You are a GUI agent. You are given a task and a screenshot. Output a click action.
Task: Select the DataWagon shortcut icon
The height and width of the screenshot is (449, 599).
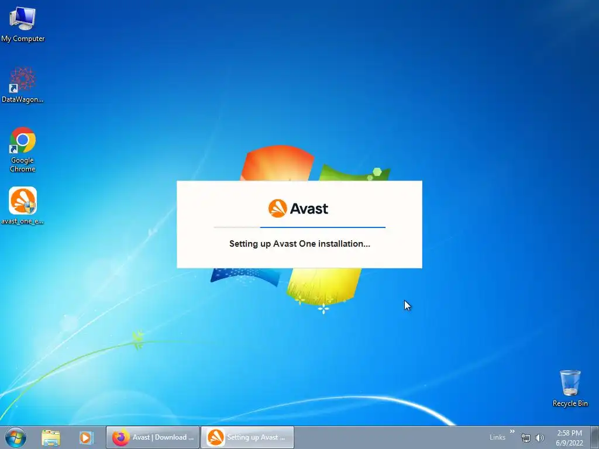(23, 85)
